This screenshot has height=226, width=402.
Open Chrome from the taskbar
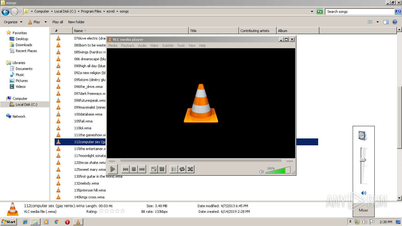click(x=57, y=222)
